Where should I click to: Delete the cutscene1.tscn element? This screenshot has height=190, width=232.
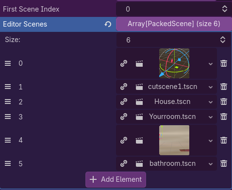pos(224,87)
